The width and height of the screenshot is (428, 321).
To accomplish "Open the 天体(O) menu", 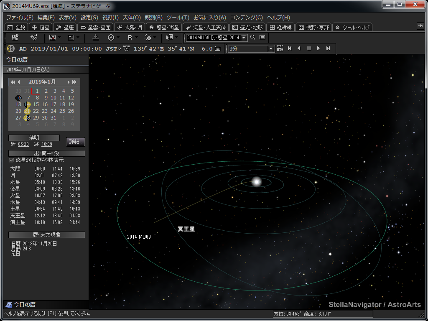I will click(131, 18).
